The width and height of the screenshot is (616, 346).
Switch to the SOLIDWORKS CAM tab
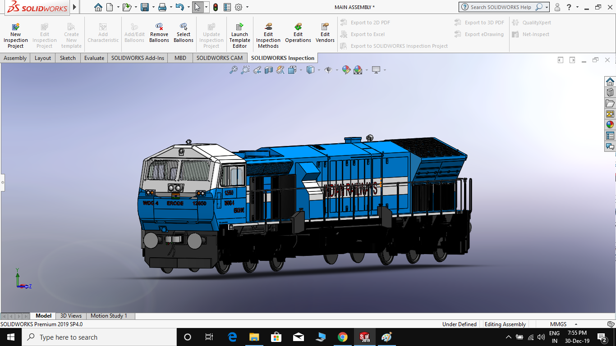coord(220,58)
